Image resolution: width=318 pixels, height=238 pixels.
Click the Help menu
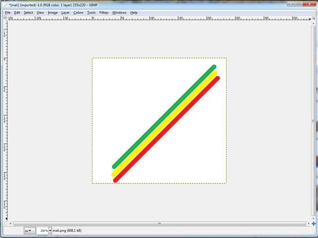[x=134, y=13]
